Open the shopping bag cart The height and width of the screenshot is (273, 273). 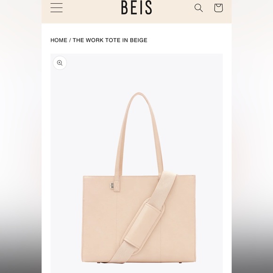click(x=218, y=8)
